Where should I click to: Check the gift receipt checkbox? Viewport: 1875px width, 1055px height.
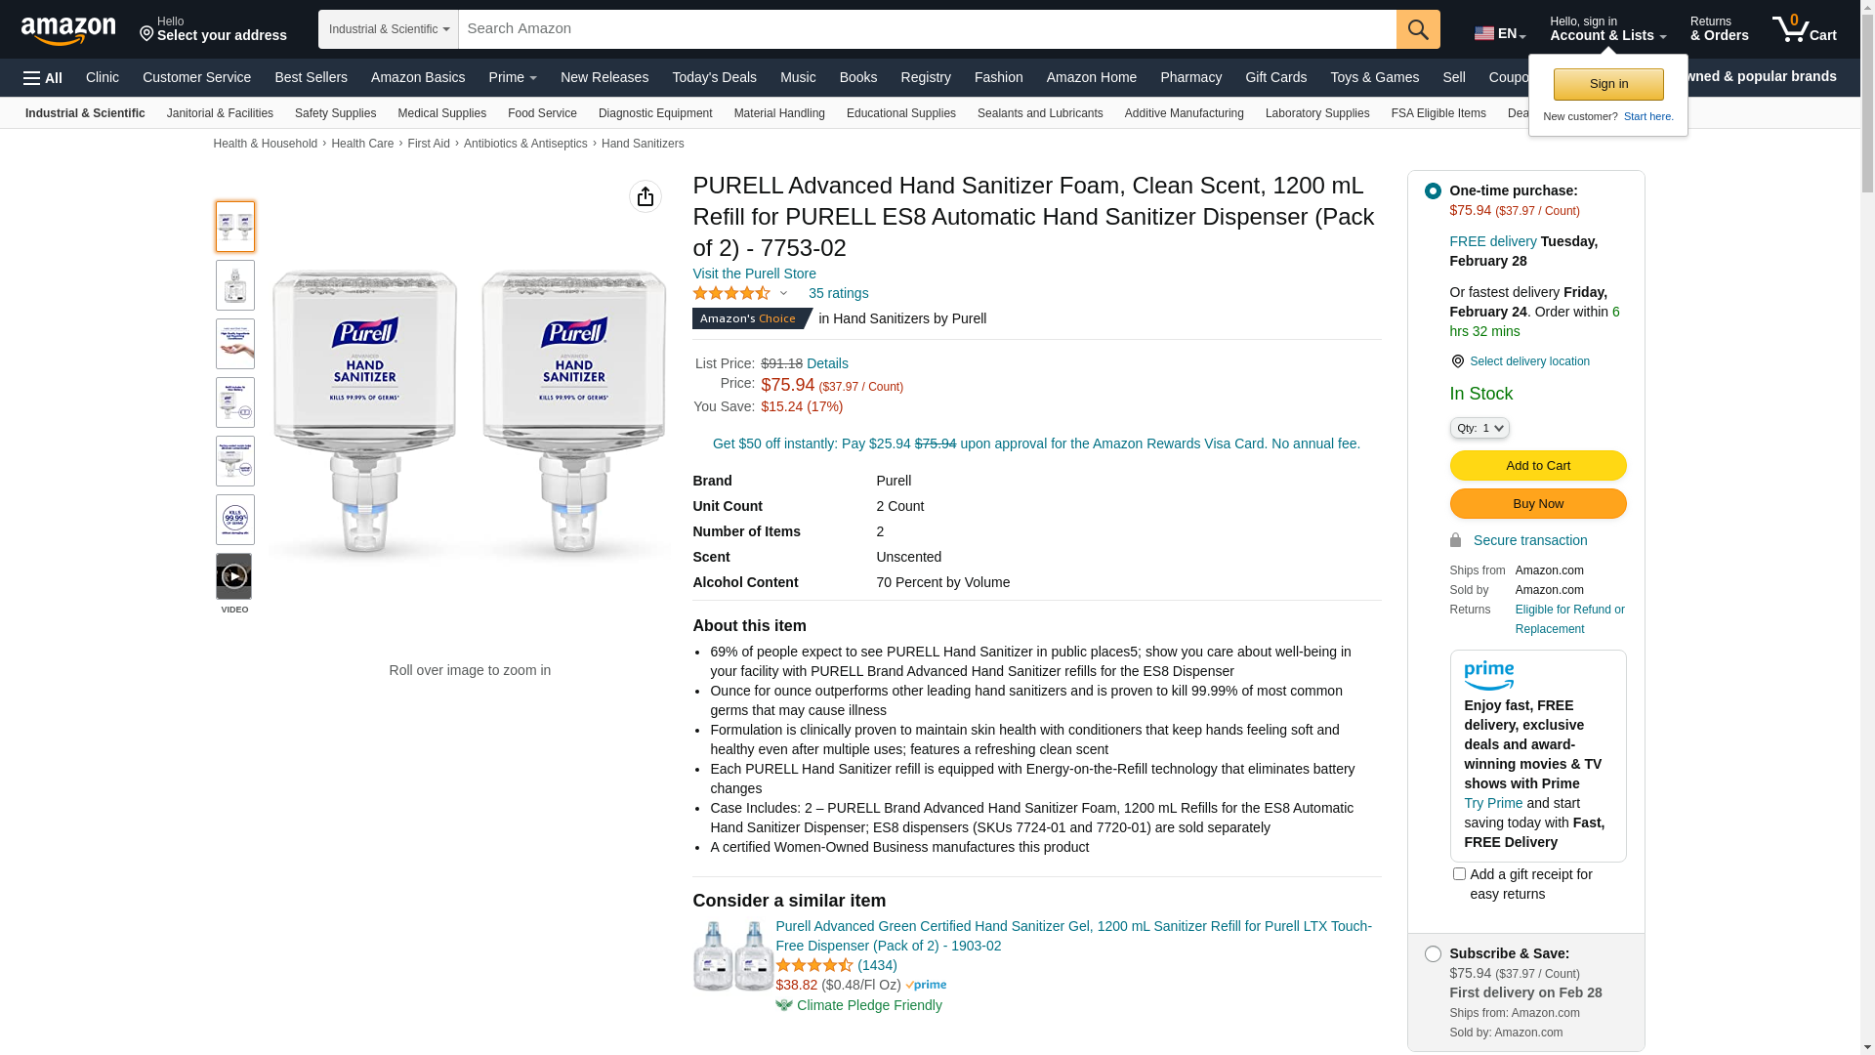[1459, 874]
